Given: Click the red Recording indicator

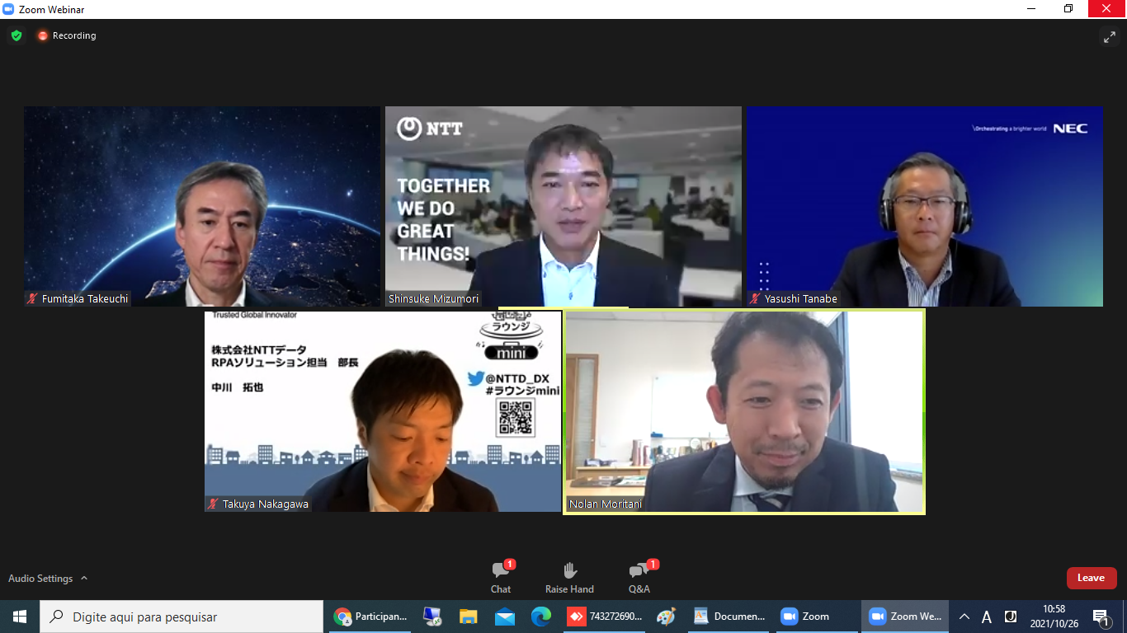Looking at the screenshot, I should (66, 35).
